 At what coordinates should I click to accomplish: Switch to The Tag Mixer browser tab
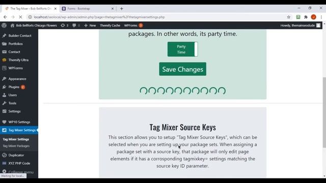pos(31,9)
